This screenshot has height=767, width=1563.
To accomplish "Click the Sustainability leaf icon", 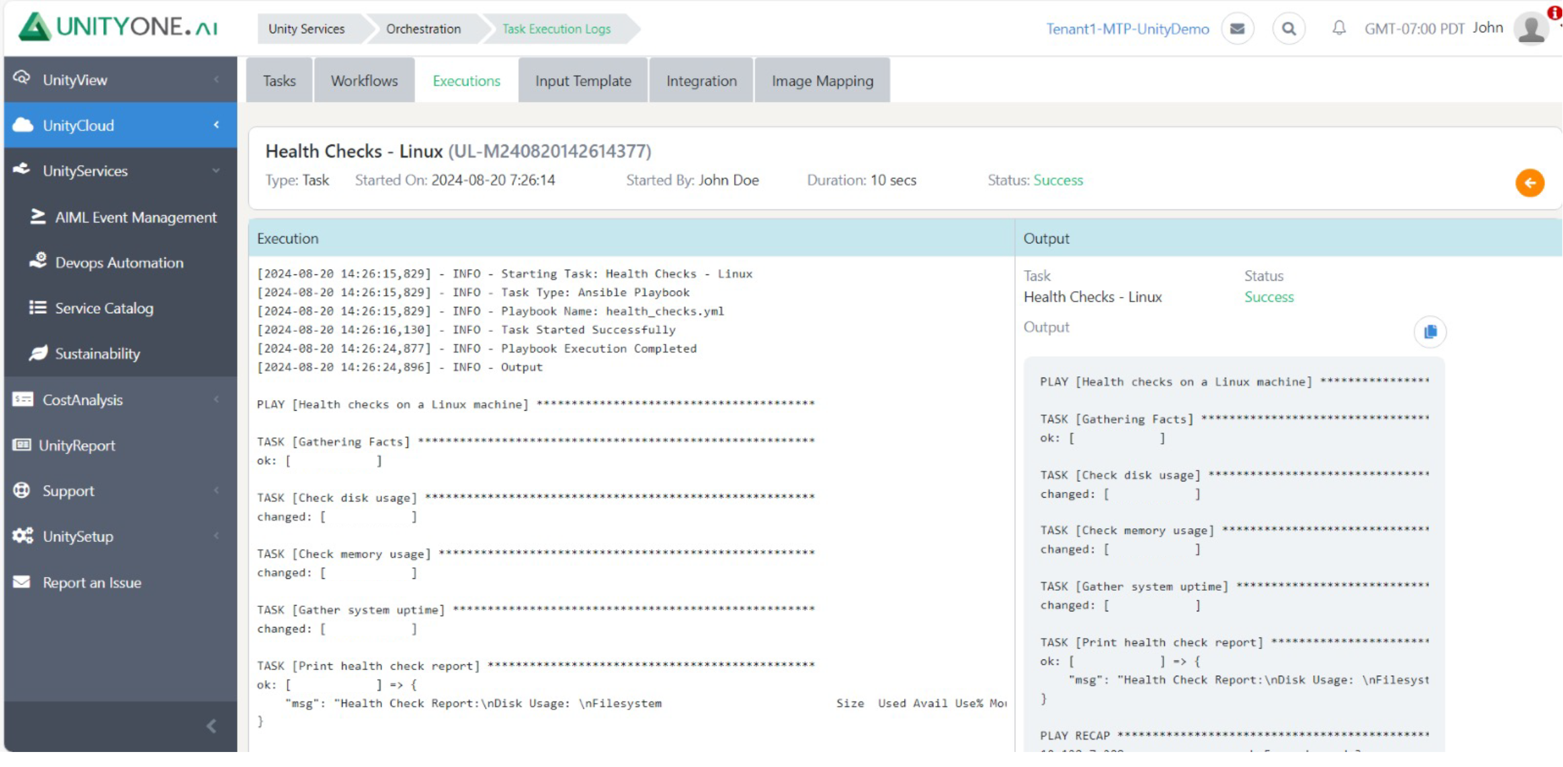I will (38, 353).
